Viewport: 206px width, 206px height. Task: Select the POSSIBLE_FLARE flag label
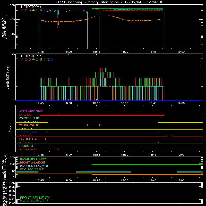tap(30, 118)
